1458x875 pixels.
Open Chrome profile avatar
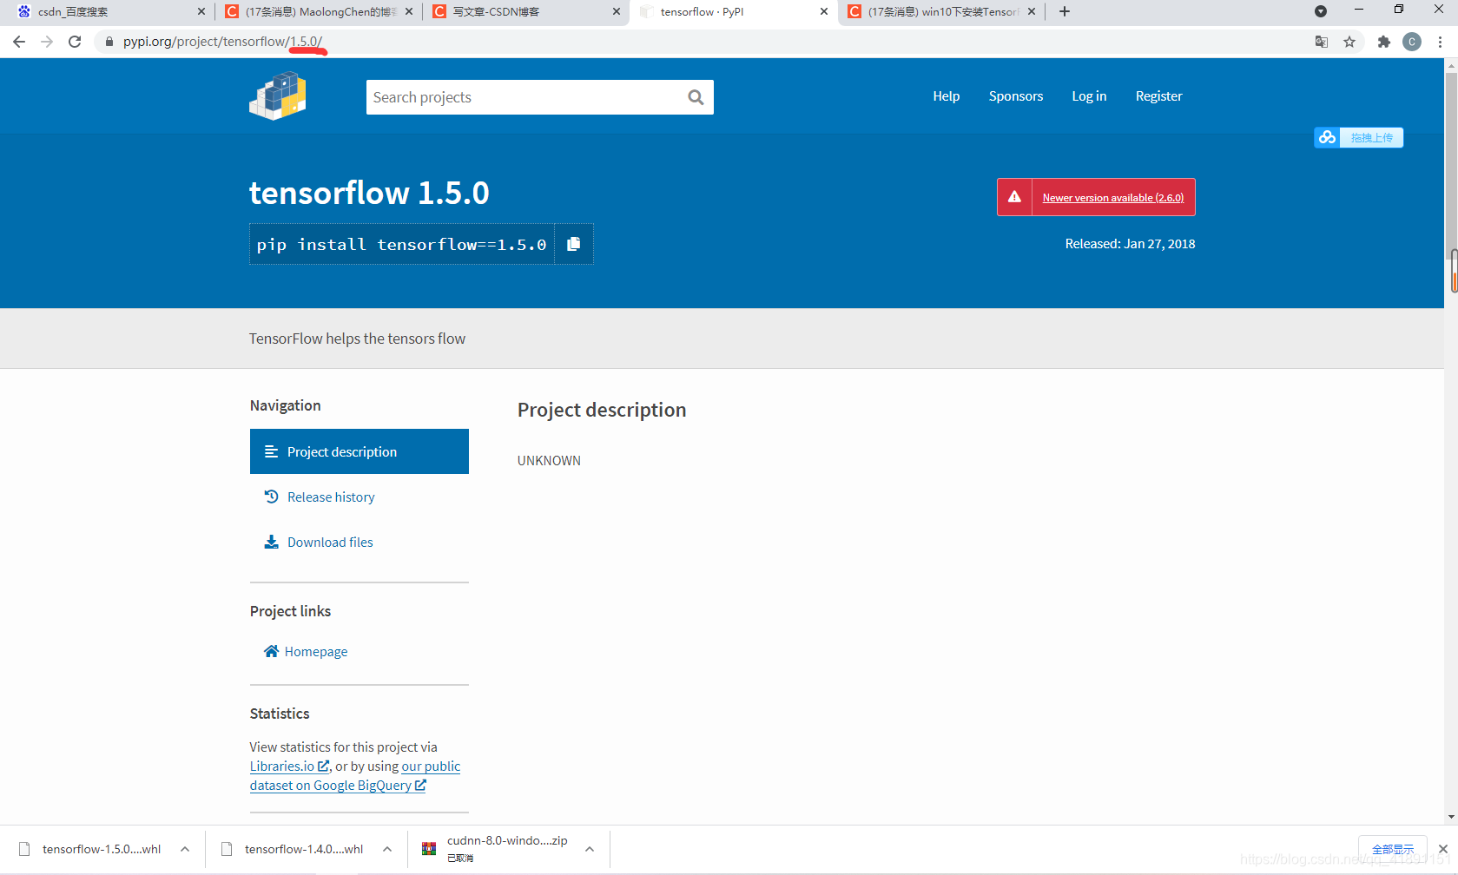(x=1412, y=42)
